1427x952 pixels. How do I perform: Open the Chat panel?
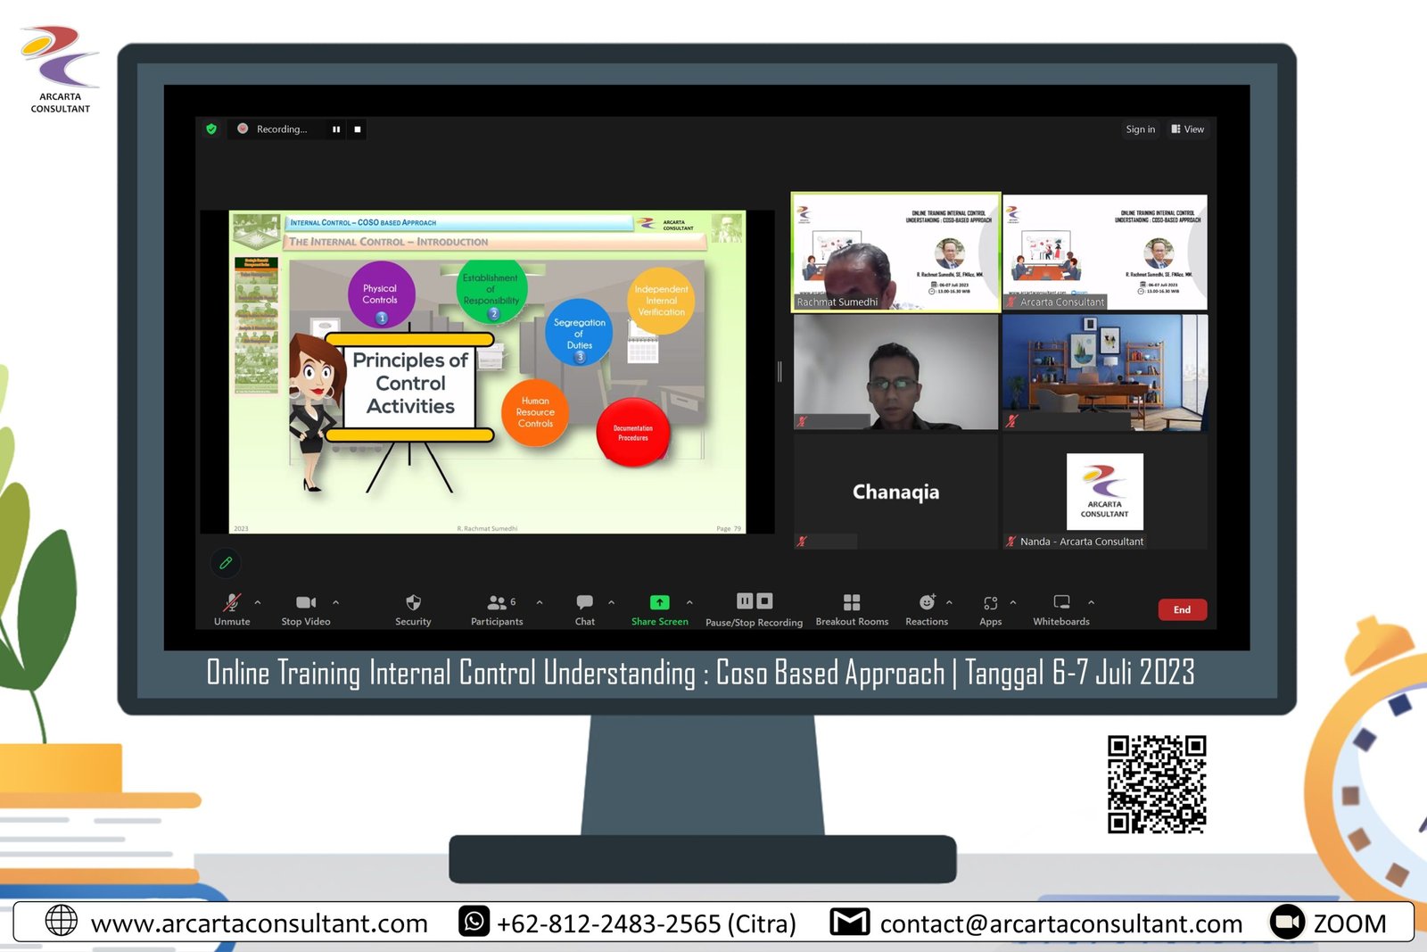pyautogui.click(x=584, y=603)
